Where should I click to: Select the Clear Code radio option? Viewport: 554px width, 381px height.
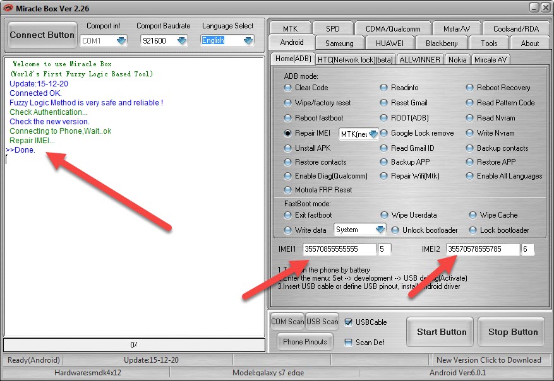coord(288,88)
